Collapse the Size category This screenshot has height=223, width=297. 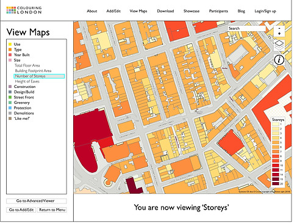pyautogui.click(x=17, y=60)
